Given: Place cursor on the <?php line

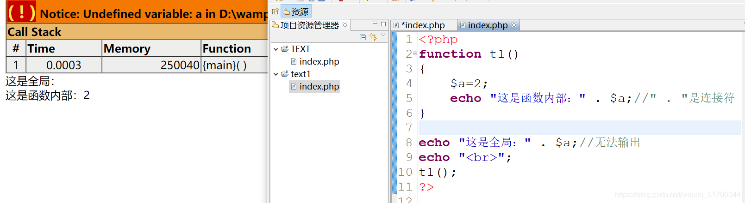Looking at the screenshot, I should (438, 40).
